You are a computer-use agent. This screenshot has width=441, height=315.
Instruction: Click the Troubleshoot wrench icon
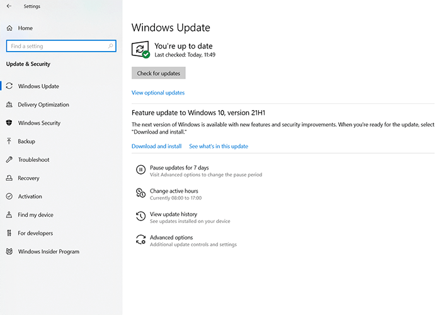(x=9, y=160)
